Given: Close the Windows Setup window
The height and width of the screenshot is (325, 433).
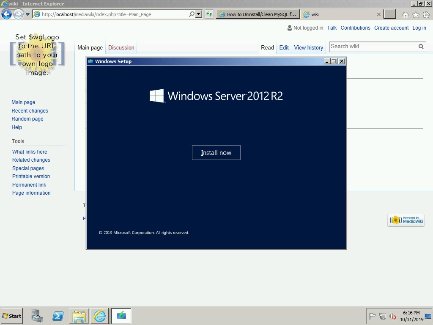Looking at the screenshot, I should pos(342,61).
